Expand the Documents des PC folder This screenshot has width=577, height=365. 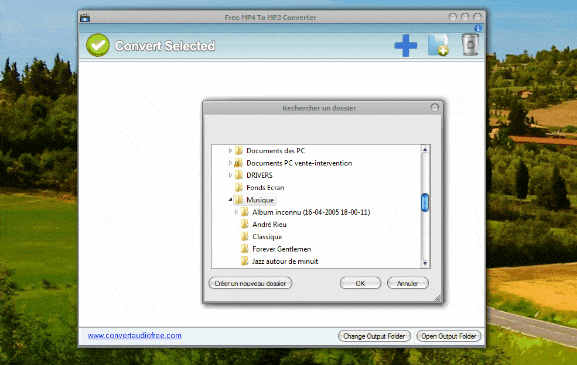pyautogui.click(x=230, y=151)
